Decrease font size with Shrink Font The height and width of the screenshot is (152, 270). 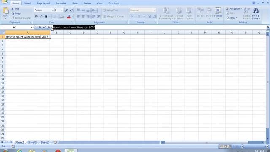71,10
